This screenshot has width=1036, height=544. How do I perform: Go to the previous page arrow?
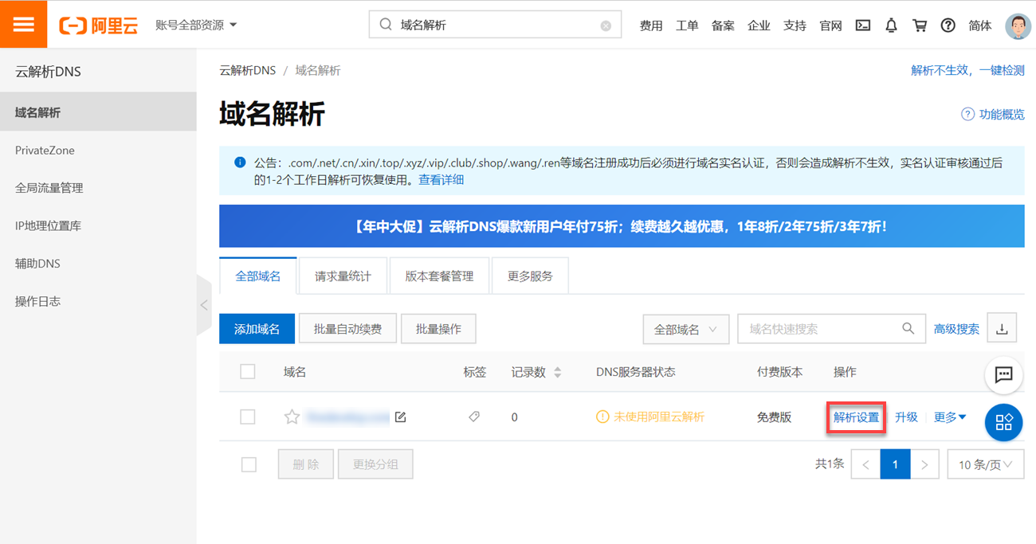pos(865,464)
